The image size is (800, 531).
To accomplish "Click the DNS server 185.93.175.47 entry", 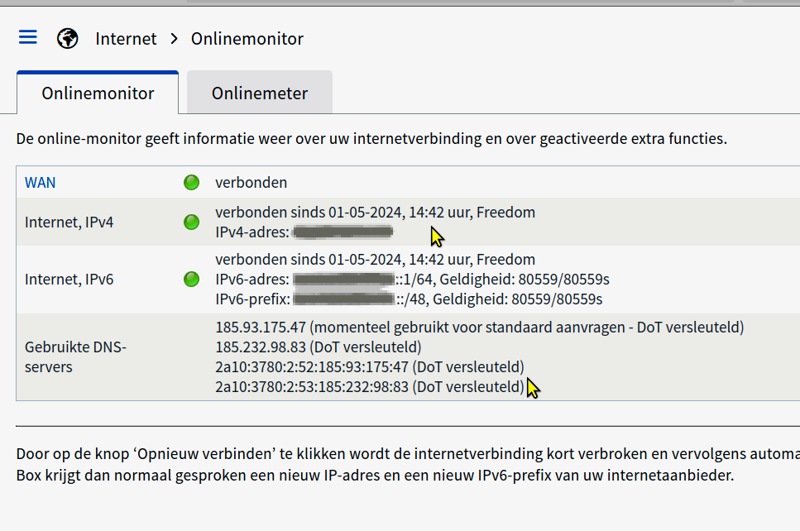I will coord(260,328).
